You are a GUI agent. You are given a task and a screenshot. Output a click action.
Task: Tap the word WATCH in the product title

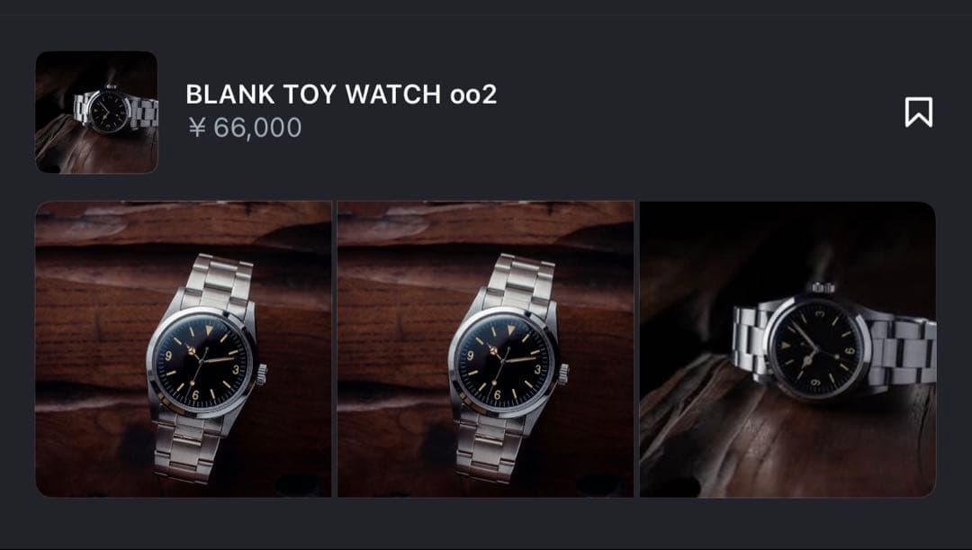(393, 95)
